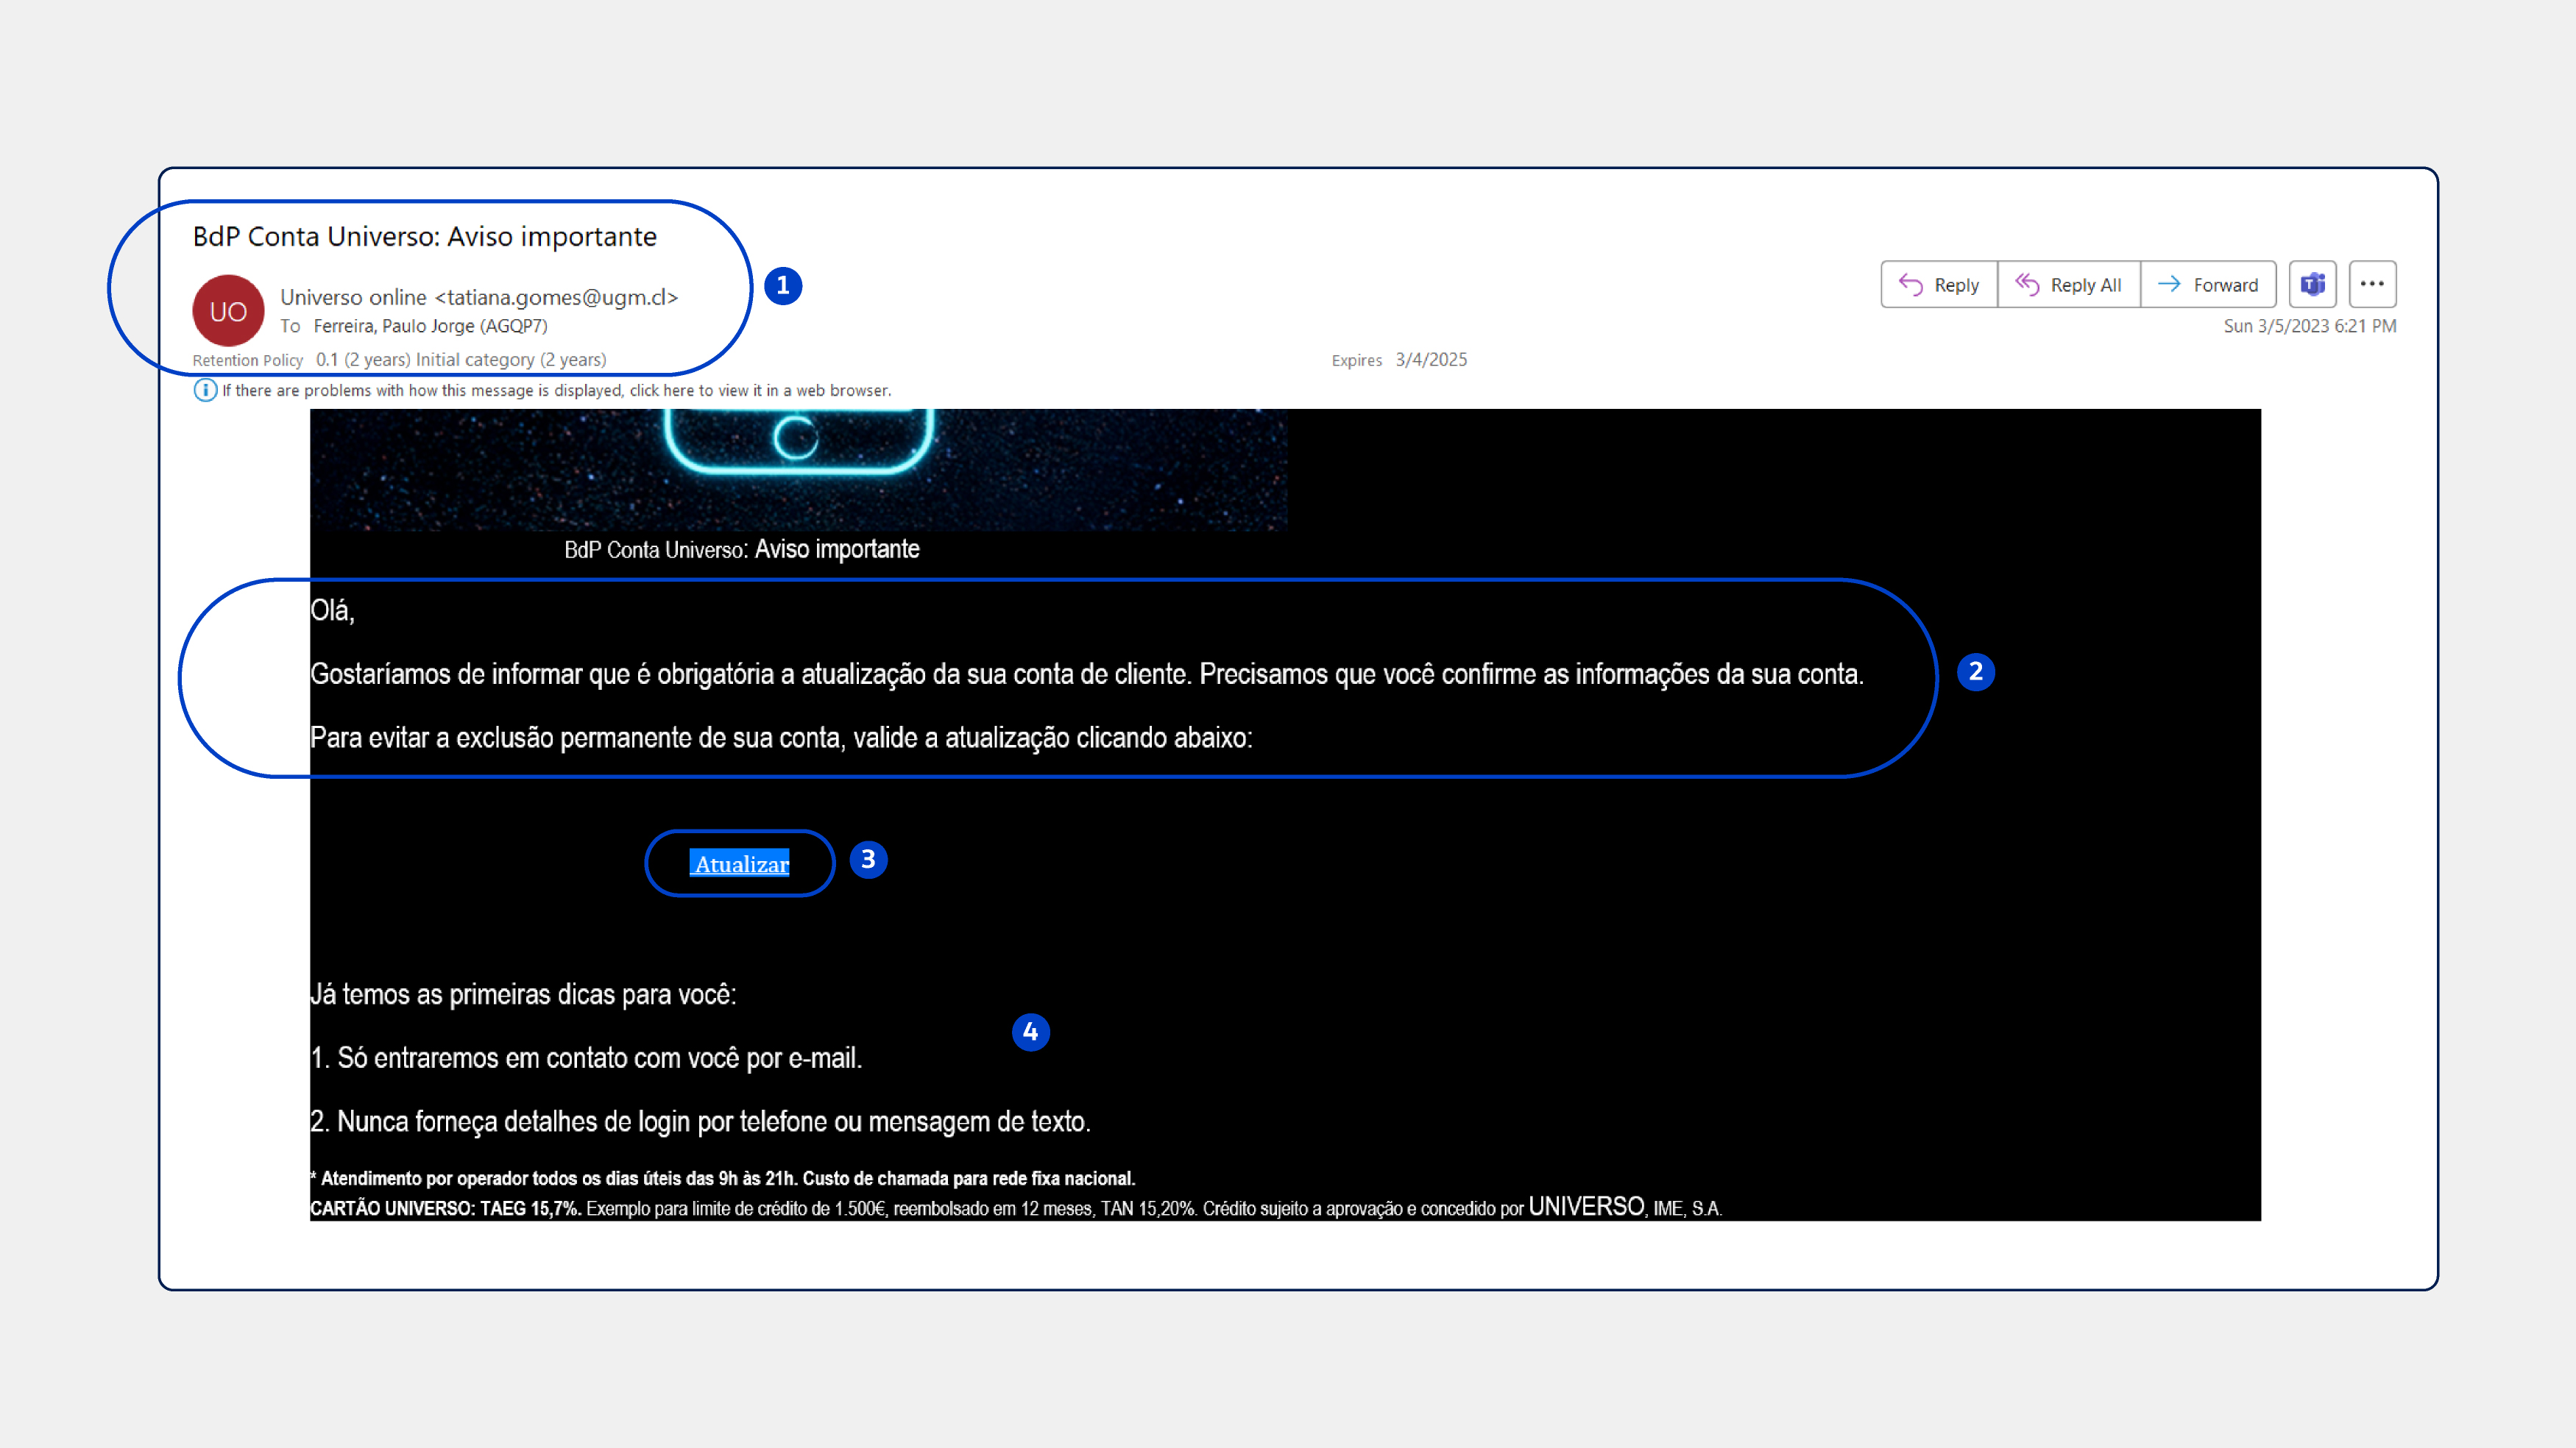Click the Reply All double-arrow icon
2576x1448 pixels.
click(x=2027, y=284)
